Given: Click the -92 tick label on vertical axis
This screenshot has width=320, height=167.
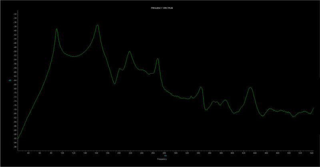Looking at the screenshot, I should tap(15, 139).
